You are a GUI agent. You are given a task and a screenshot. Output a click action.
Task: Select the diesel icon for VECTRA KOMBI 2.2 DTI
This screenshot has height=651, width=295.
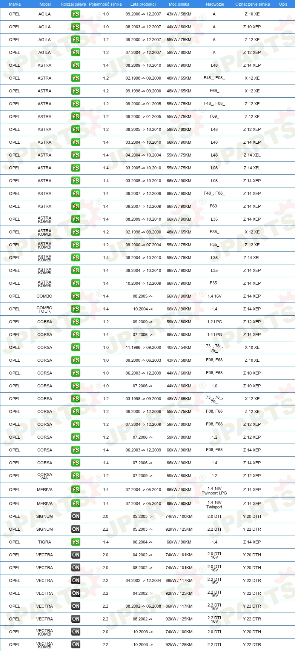point(76,645)
